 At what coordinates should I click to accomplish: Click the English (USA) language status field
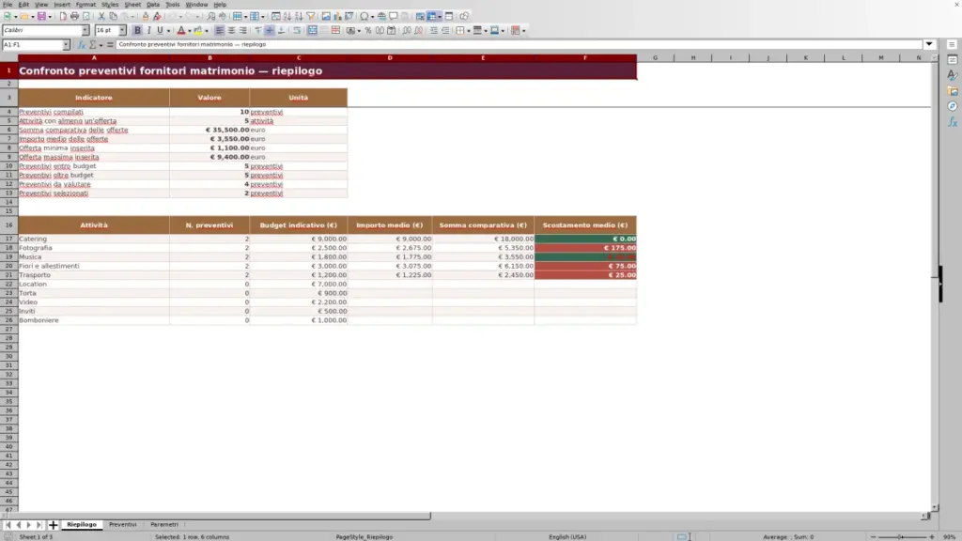point(567,537)
